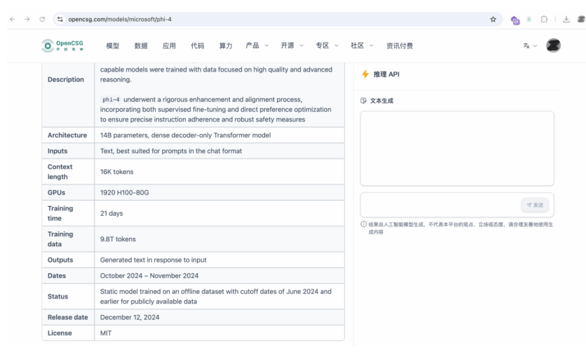This screenshot has height=356, width=586.
Task: Expand the 开源 dropdown menu
Action: tap(292, 46)
